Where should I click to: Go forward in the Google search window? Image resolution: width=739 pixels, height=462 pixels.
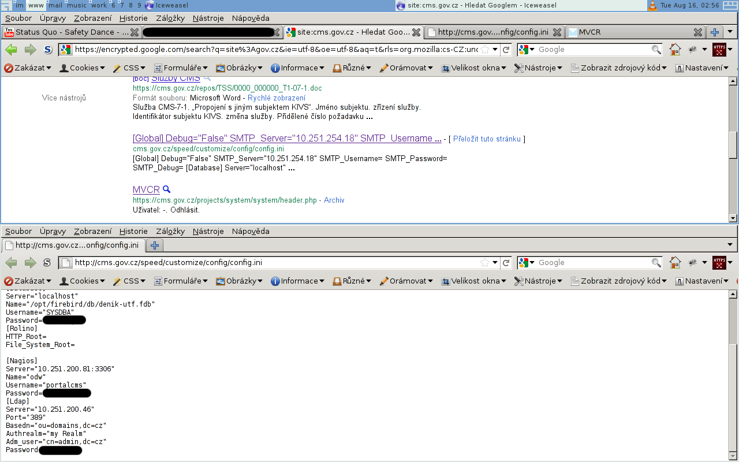click(x=30, y=50)
